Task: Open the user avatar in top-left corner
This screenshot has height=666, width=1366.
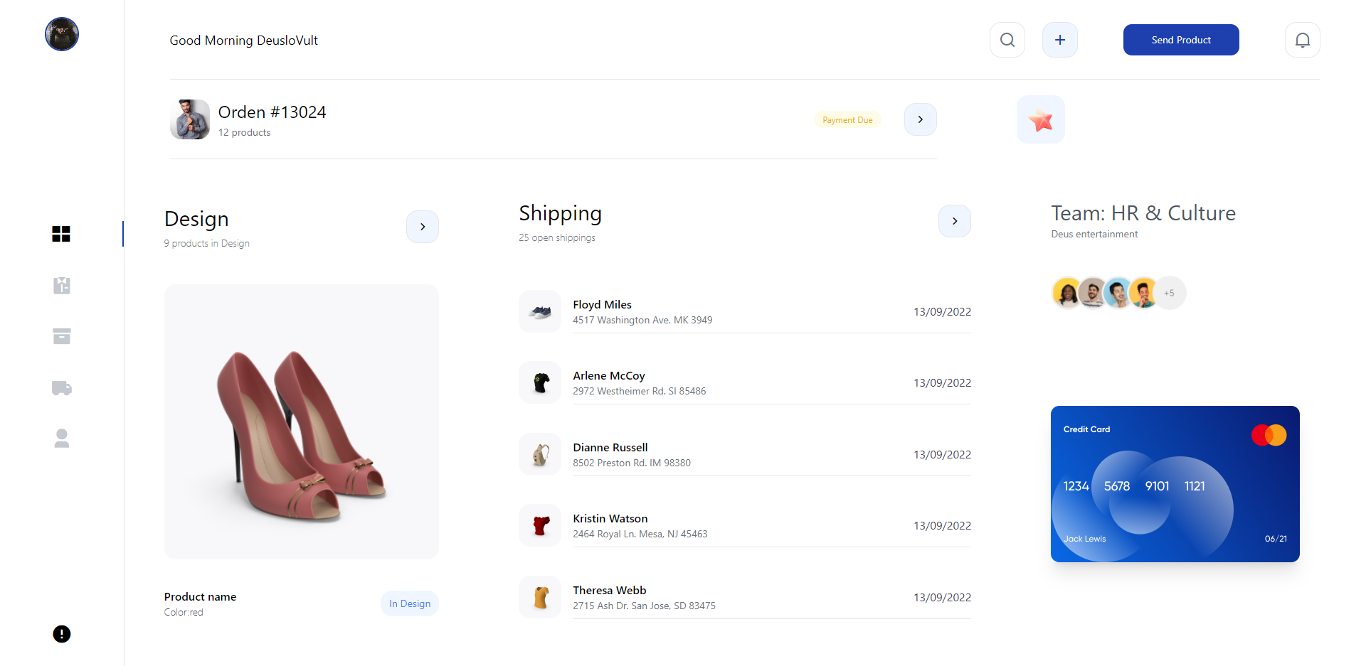Action: pos(62,34)
